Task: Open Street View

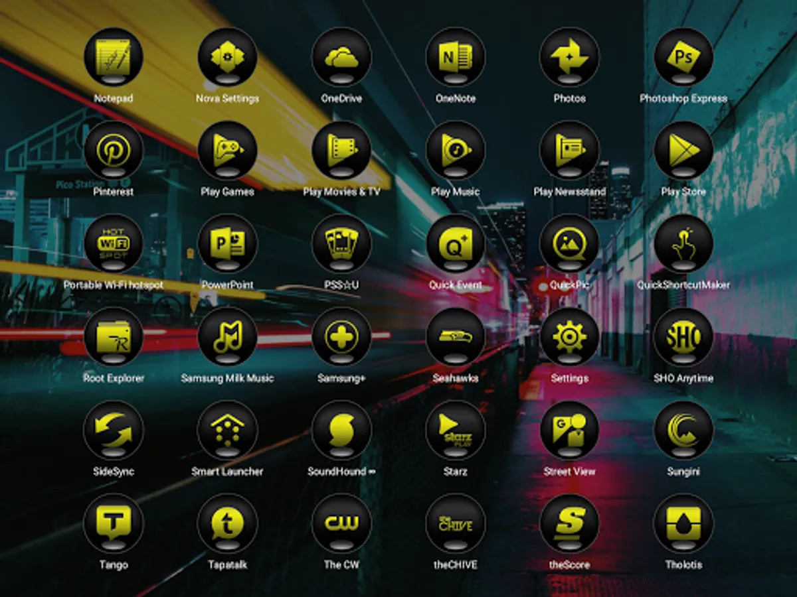Action: (x=570, y=431)
